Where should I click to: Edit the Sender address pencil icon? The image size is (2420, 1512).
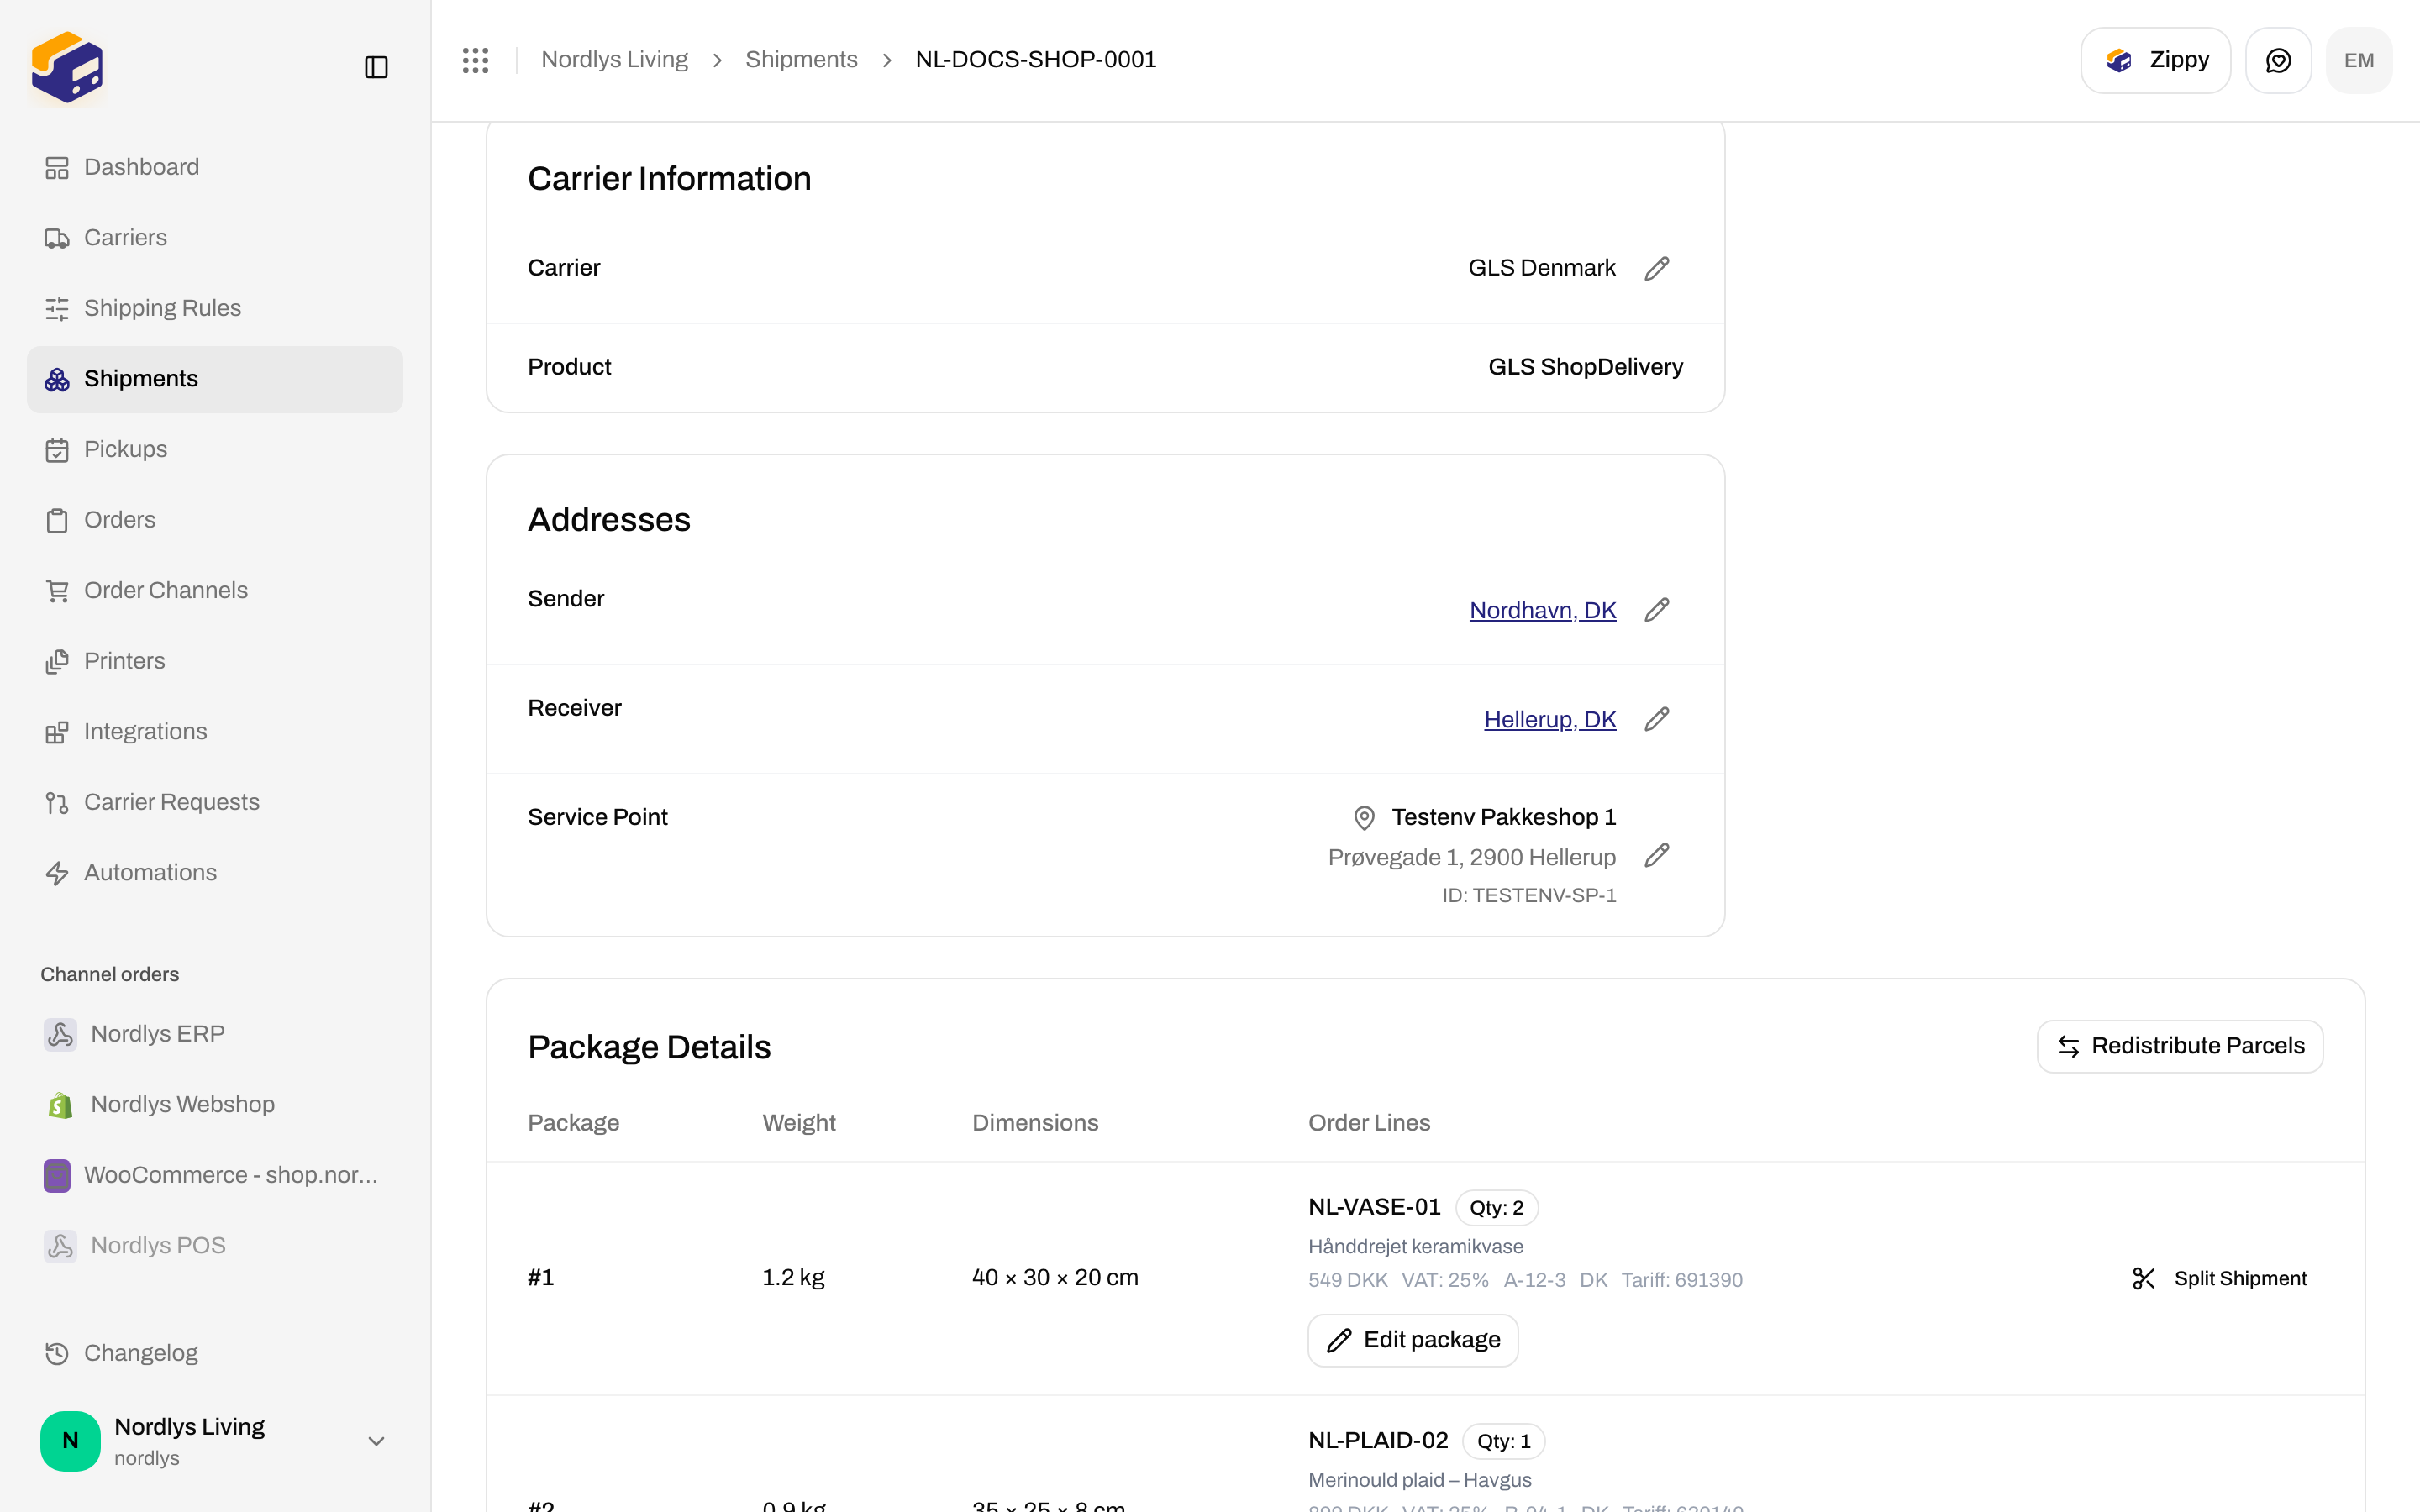pos(1657,610)
